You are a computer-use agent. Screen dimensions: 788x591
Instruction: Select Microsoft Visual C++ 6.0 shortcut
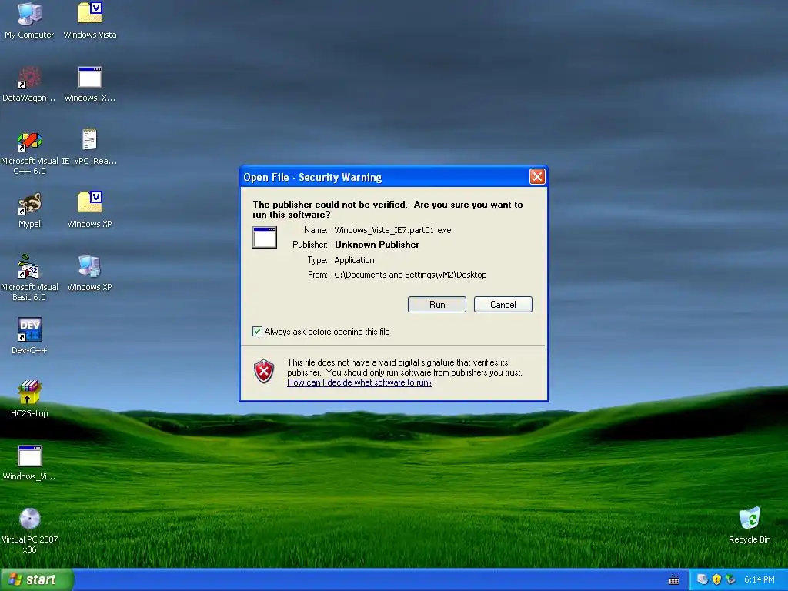pyautogui.click(x=29, y=141)
